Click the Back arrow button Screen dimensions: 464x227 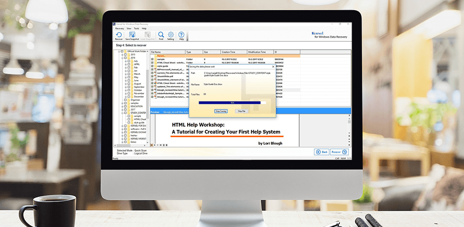pyautogui.click(x=322, y=152)
